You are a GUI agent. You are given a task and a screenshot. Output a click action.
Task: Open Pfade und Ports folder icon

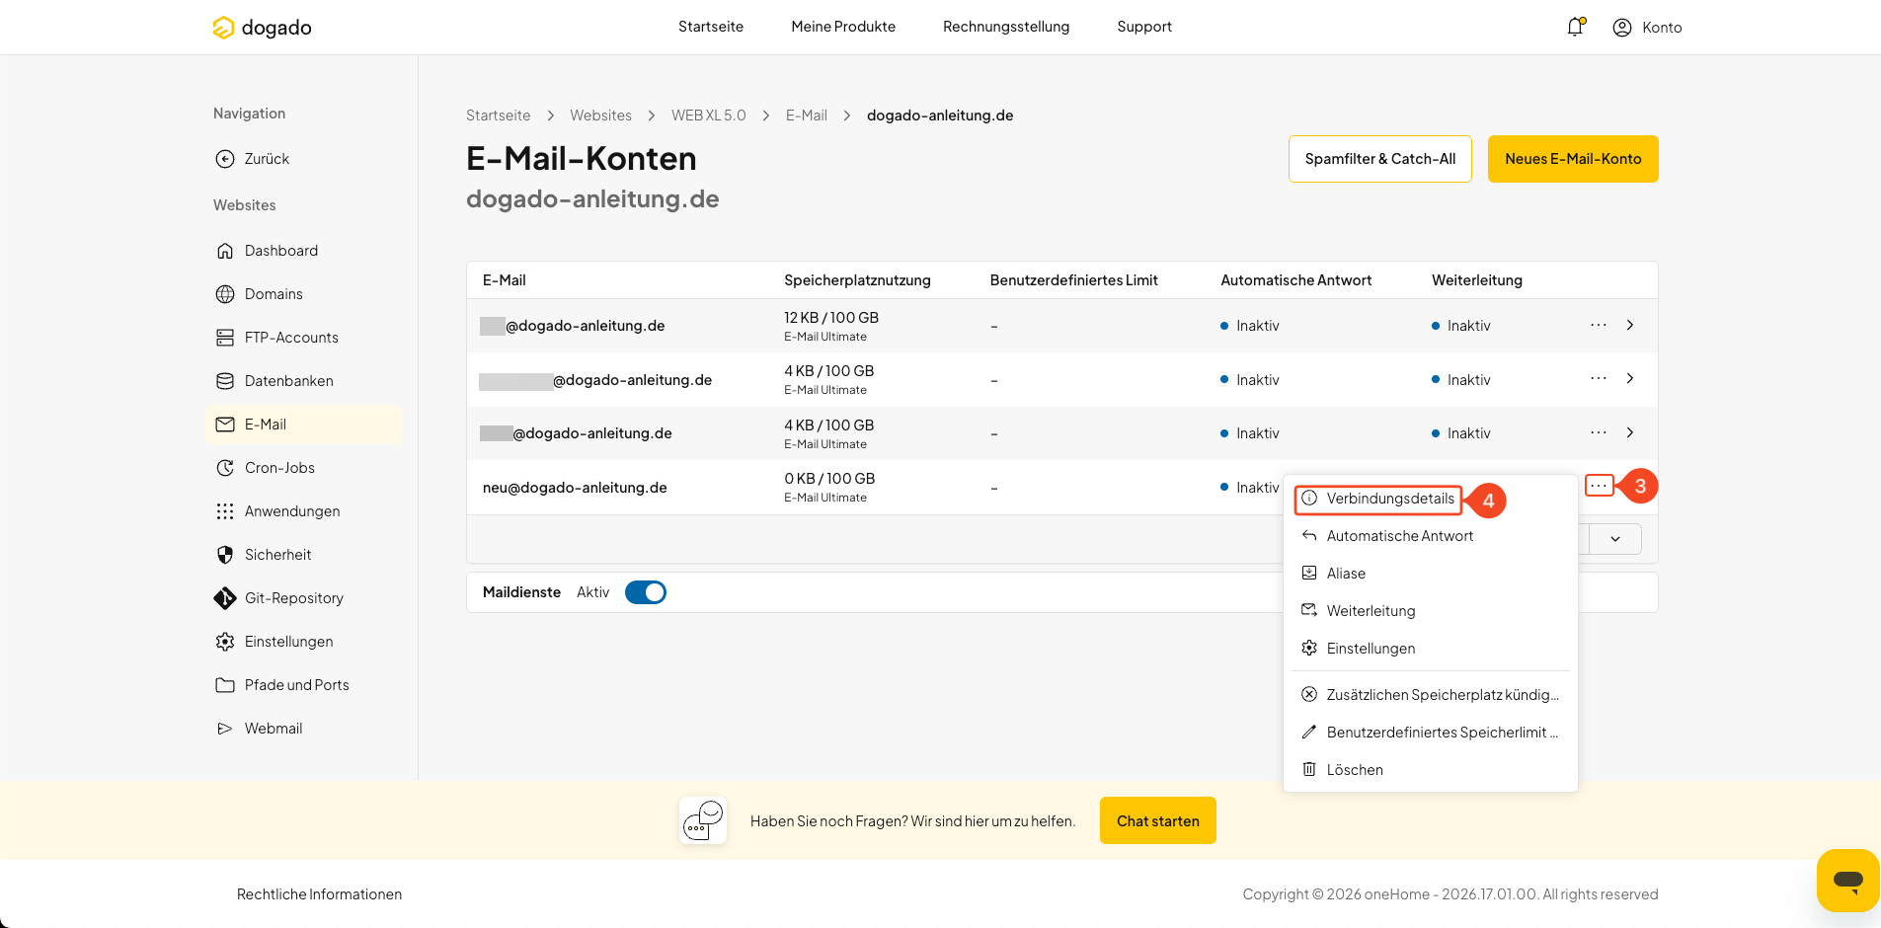coord(225,685)
